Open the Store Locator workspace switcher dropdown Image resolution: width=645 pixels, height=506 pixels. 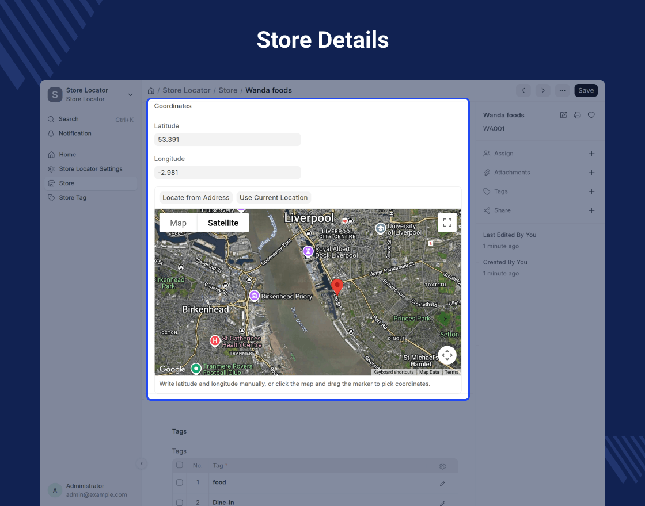(91, 94)
